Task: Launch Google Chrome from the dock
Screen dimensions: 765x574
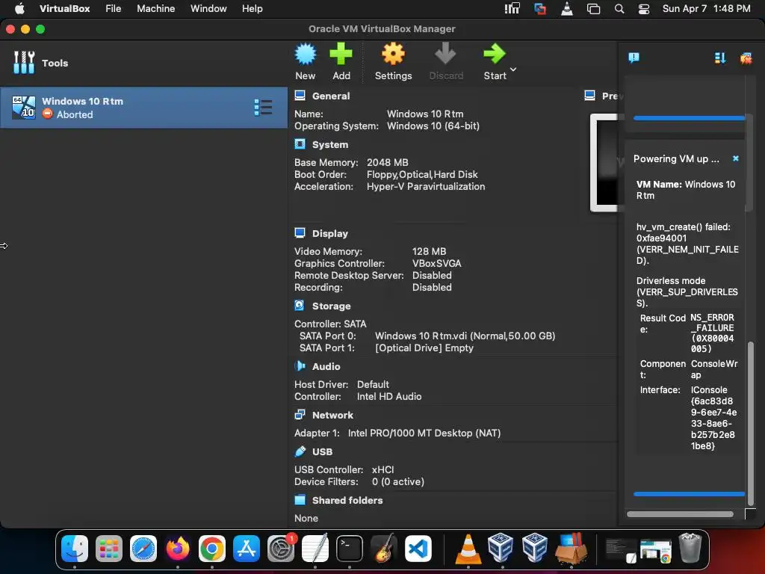Action: click(x=211, y=549)
